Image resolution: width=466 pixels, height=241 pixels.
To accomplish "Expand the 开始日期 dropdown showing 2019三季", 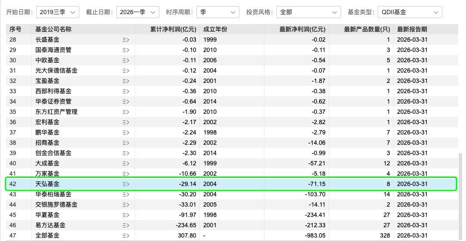I will tap(58, 12).
